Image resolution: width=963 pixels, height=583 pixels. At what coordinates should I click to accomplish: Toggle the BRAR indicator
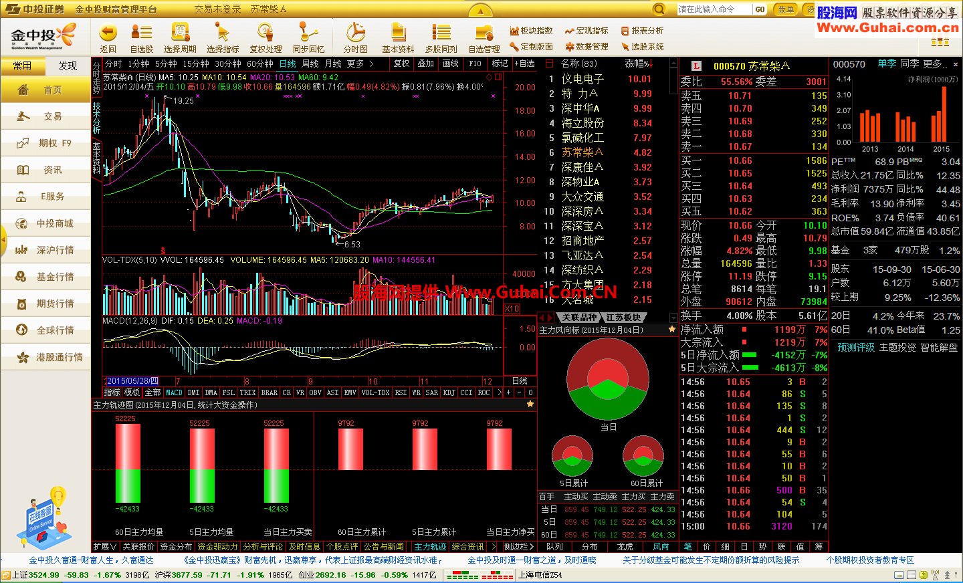click(x=270, y=392)
